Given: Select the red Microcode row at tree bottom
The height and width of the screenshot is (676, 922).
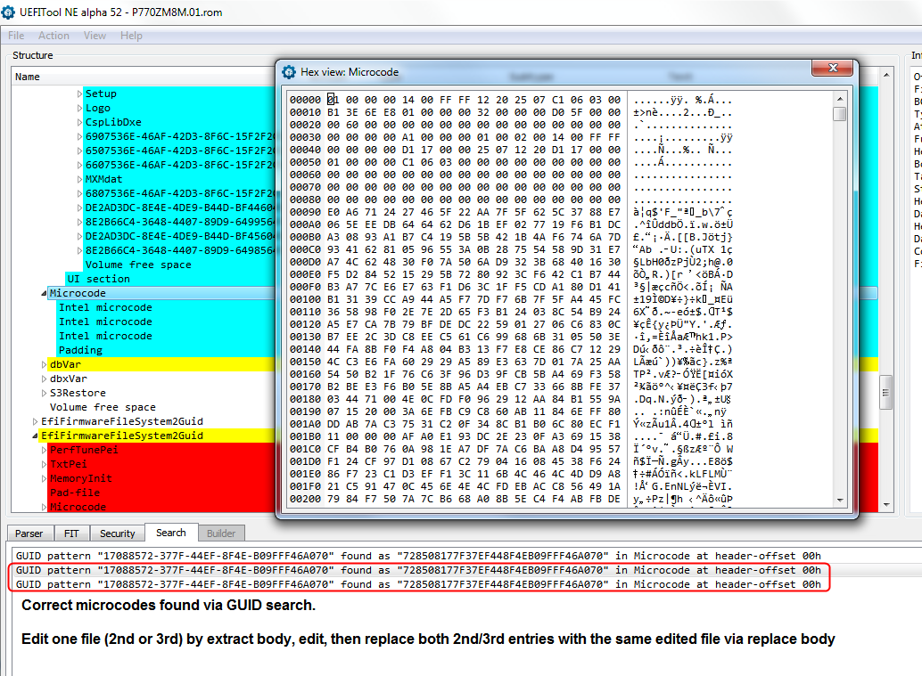Looking at the screenshot, I should pyautogui.click(x=78, y=507).
